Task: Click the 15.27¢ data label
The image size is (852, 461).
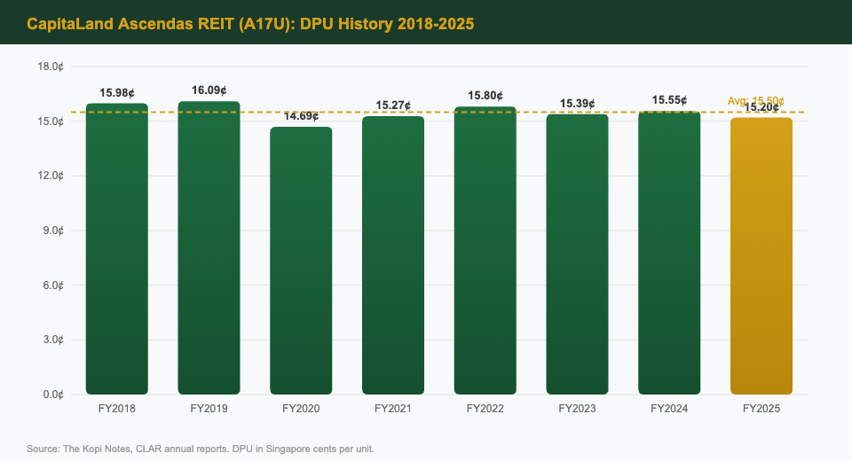Action: tap(393, 105)
